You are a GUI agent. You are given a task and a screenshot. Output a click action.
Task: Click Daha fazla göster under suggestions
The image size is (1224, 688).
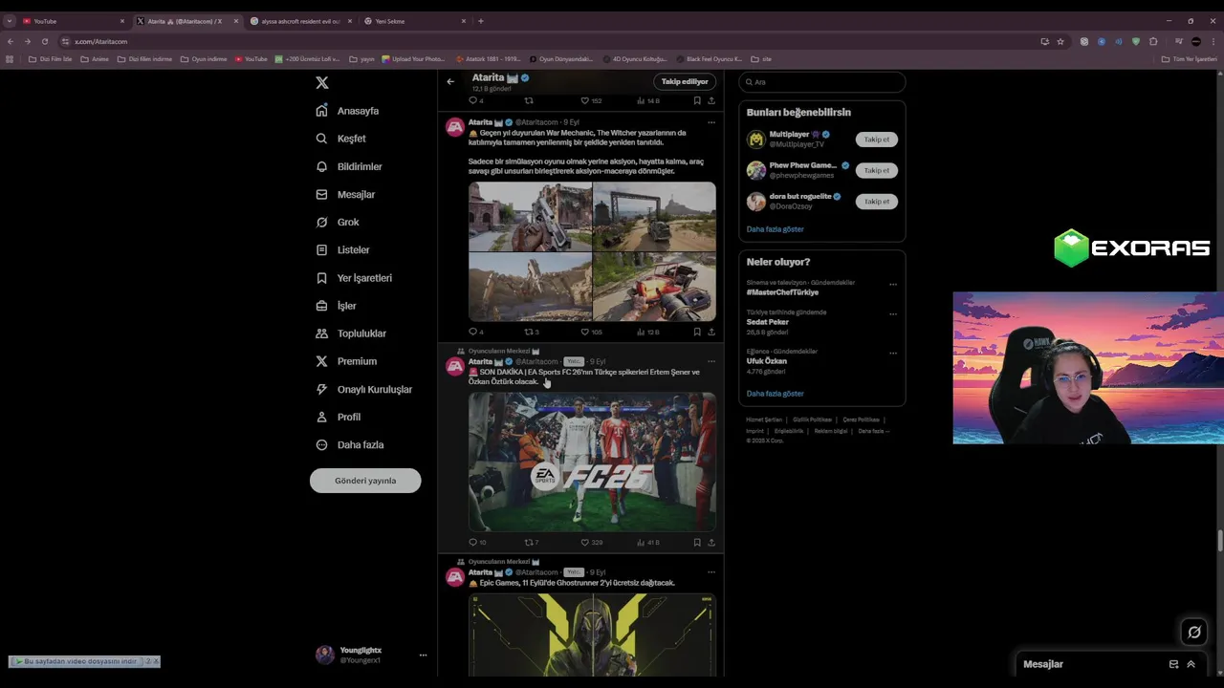tap(775, 229)
